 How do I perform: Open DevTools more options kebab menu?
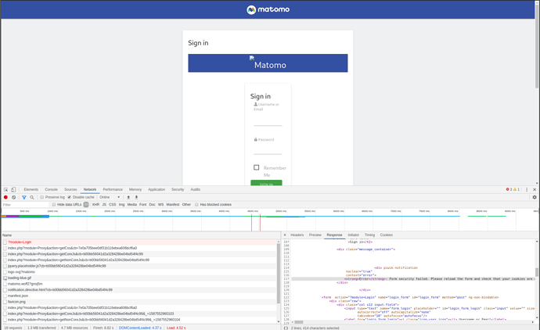pyautogui.click(x=527, y=189)
